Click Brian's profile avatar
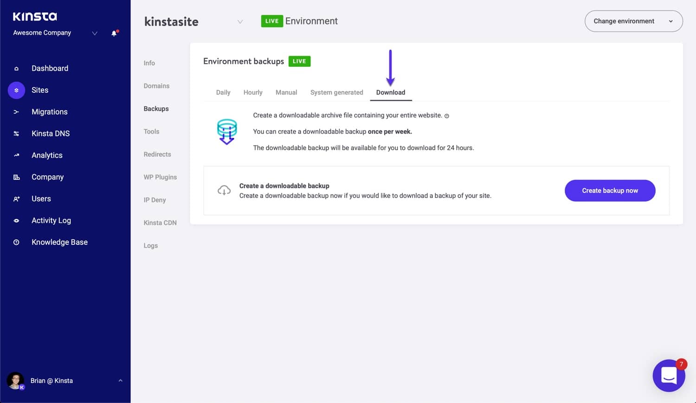Image resolution: width=696 pixels, height=403 pixels. [15, 381]
